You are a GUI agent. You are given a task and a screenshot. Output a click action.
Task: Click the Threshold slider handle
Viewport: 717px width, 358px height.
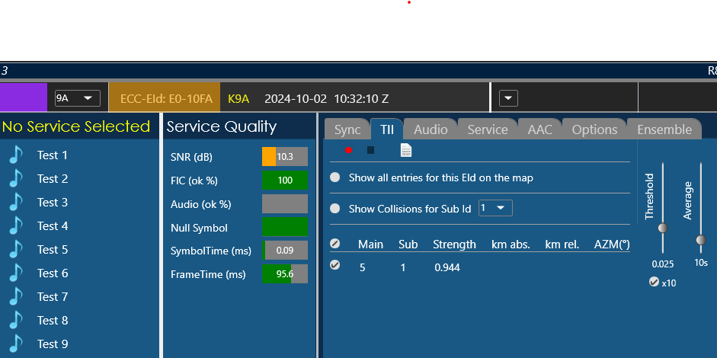point(663,228)
